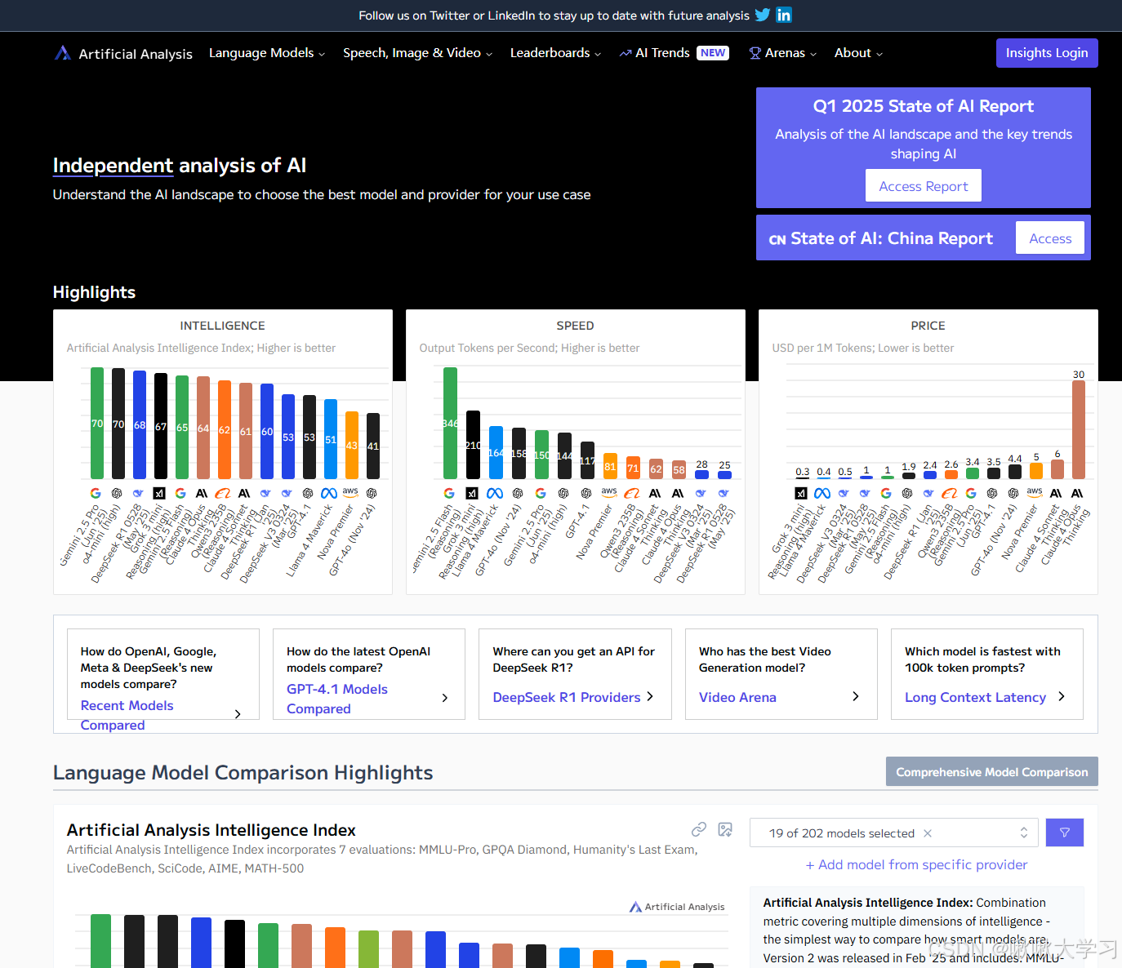Click the download image icon beside Intelligence Index
This screenshot has width=1122, height=968.
click(x=725, y=829)
